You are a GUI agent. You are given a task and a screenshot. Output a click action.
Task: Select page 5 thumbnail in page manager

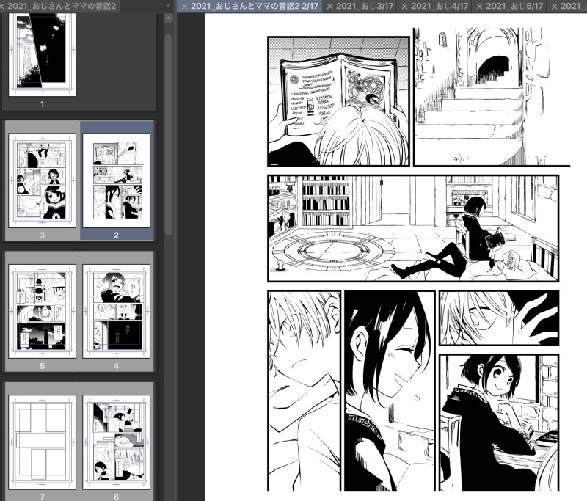coord(42,311)
